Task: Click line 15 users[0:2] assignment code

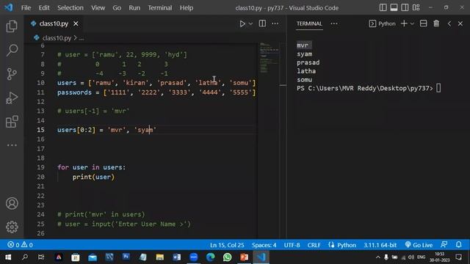Action: click(x=106, y=130)
